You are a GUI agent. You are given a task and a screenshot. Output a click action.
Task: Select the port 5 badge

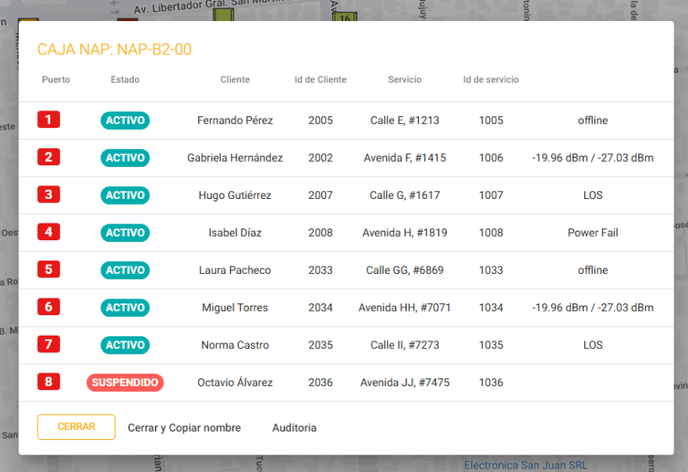[x=48, y=270]
